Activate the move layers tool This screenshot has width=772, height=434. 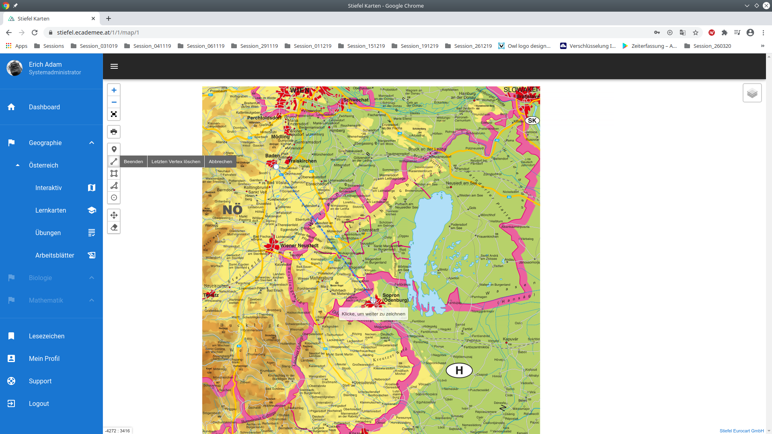coord(114,215)
